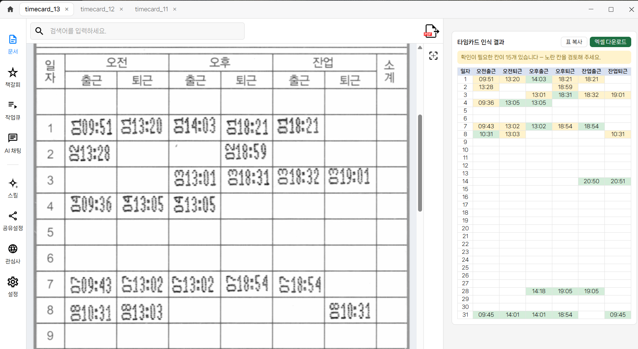
Task: Focus the 검색어를 입력하세요 search field
Action: tap(137, 31)
